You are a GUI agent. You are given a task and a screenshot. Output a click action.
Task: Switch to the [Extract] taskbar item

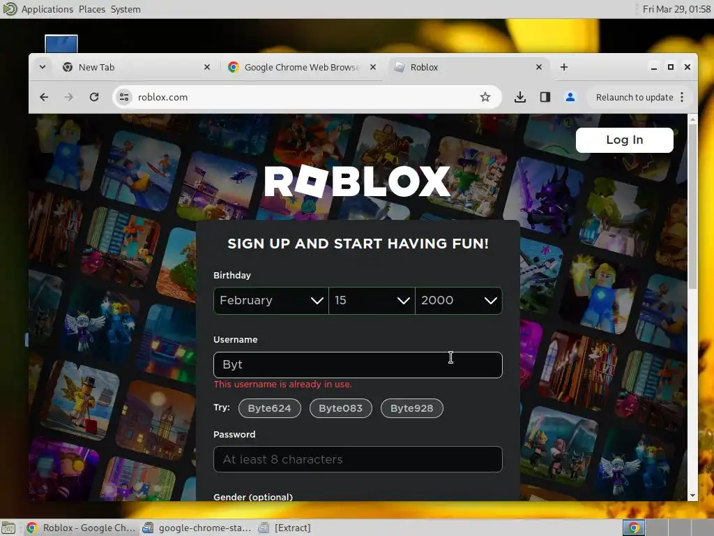pyautogui.click(x=284, y=528)
